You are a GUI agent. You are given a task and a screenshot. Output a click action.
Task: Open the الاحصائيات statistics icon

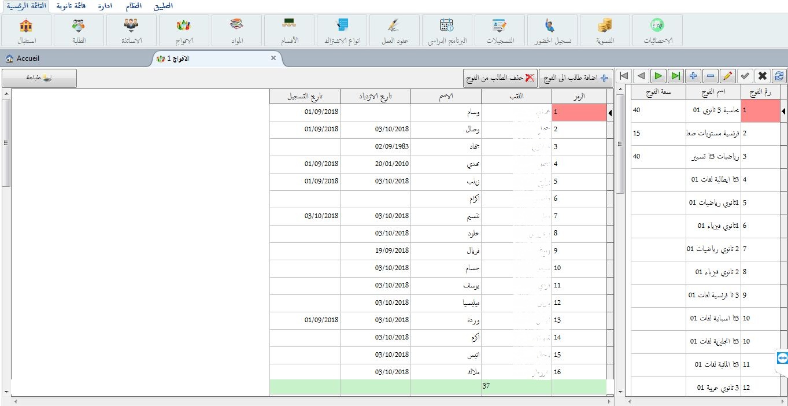(x=657, y=30)
